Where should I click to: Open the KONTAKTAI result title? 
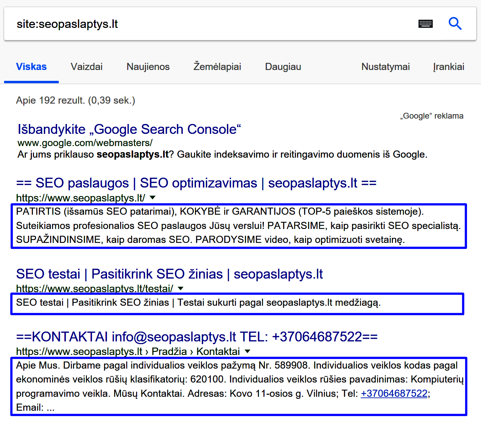[x=197, y=337]
